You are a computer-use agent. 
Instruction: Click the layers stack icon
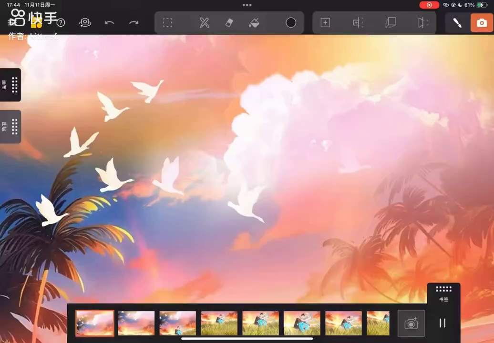[391, 23]
